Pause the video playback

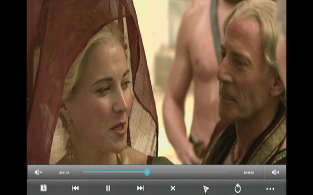pyautogui.click(x=108, y=188)
